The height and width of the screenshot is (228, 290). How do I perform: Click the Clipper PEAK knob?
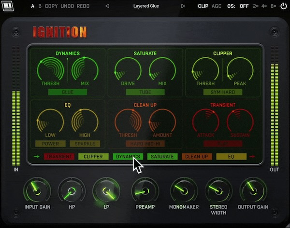pos(240,70)
